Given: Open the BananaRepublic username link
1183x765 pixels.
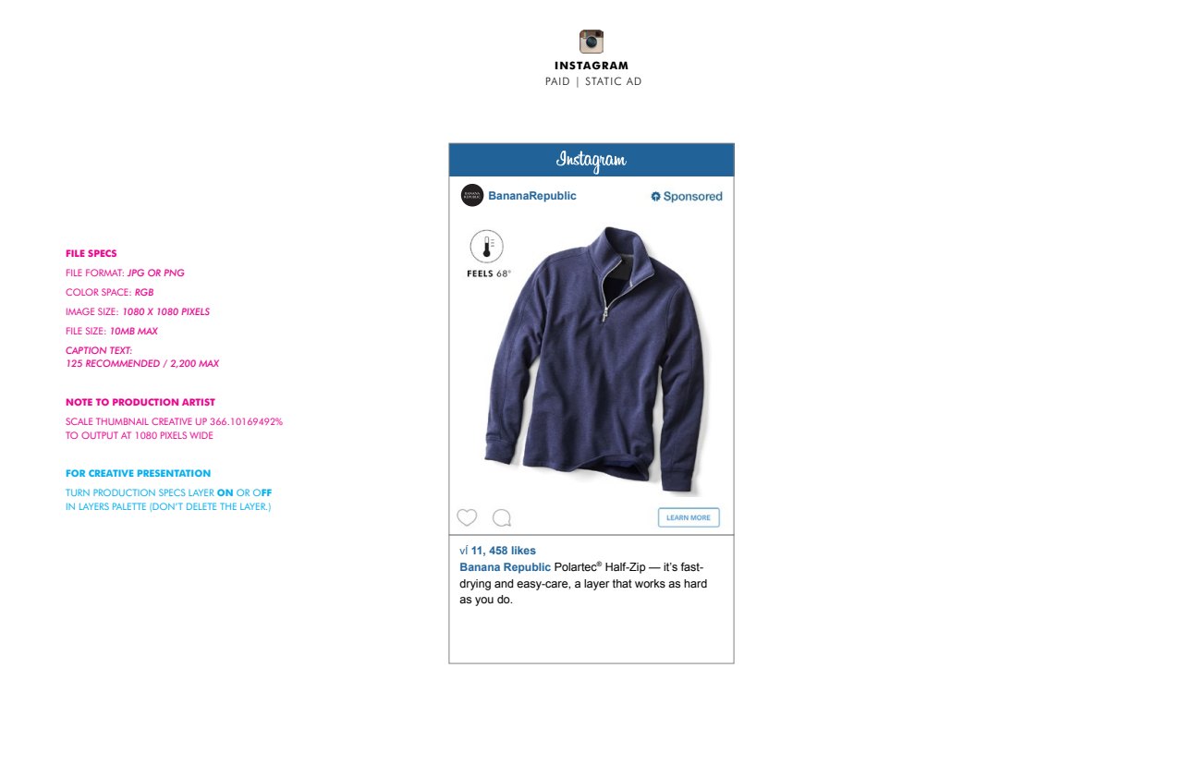Looking at the screenshot, I should click(532, 196).
